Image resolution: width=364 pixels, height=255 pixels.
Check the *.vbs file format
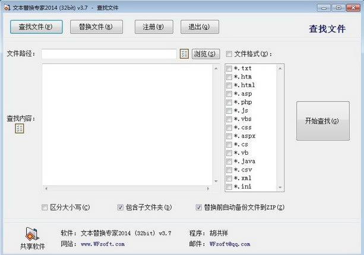pyautogui.click(x=229, y=119)
